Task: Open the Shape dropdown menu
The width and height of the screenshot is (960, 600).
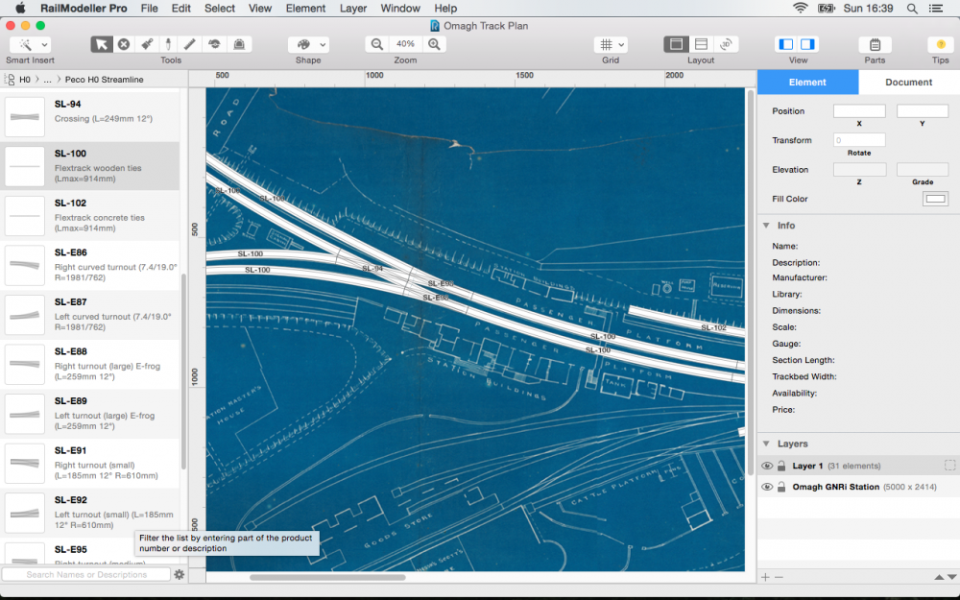Action: [x=308, y=45]
